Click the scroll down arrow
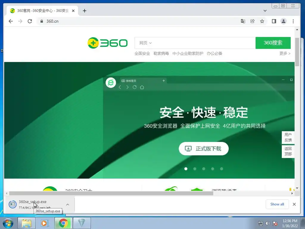 click(297, 188)
